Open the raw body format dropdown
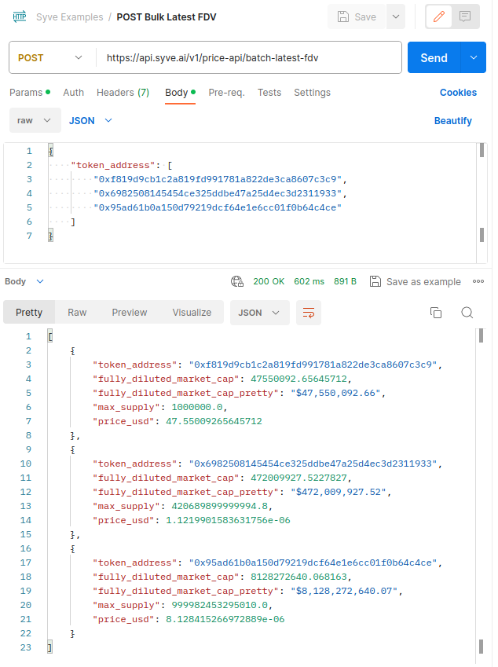Viewport: 498px width, 667px height. tap(35, 120)
